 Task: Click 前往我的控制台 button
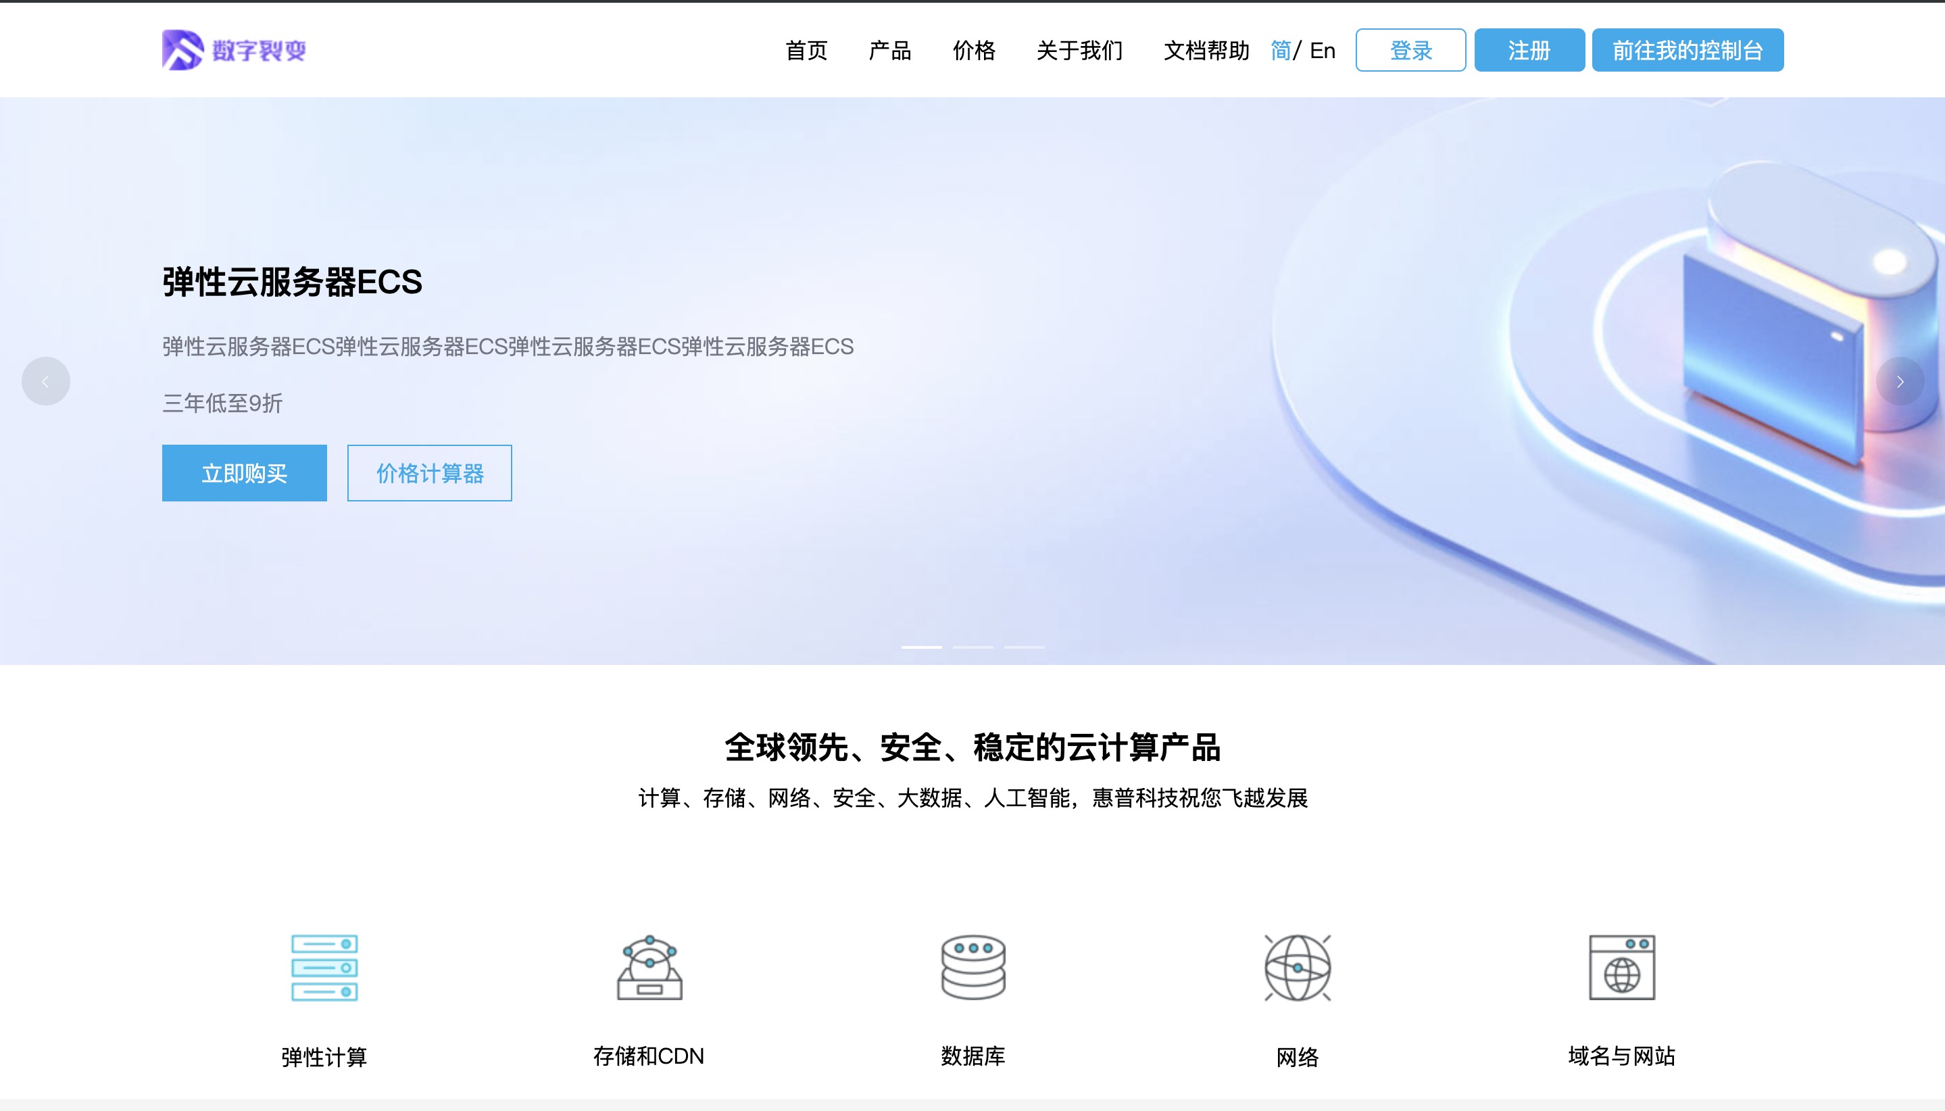pyautogui.click(x=1687, y=51)
